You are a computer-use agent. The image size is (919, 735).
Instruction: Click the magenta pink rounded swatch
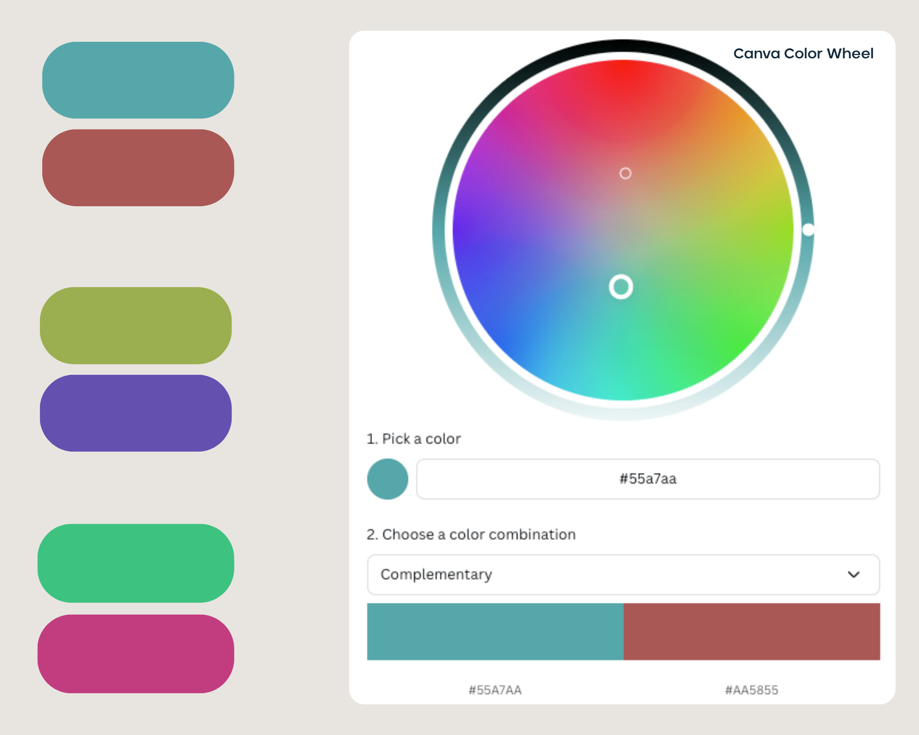136,654
